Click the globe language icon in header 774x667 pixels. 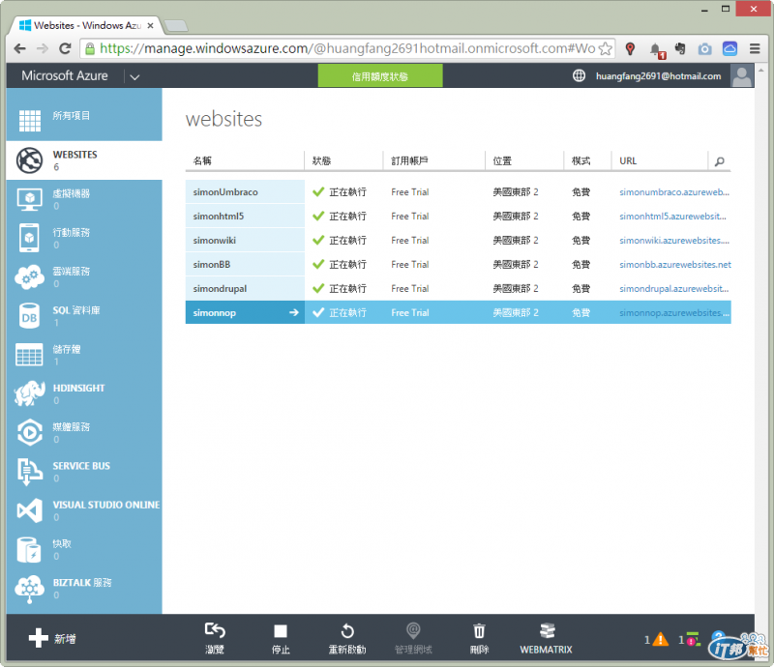tap(579, 75)
